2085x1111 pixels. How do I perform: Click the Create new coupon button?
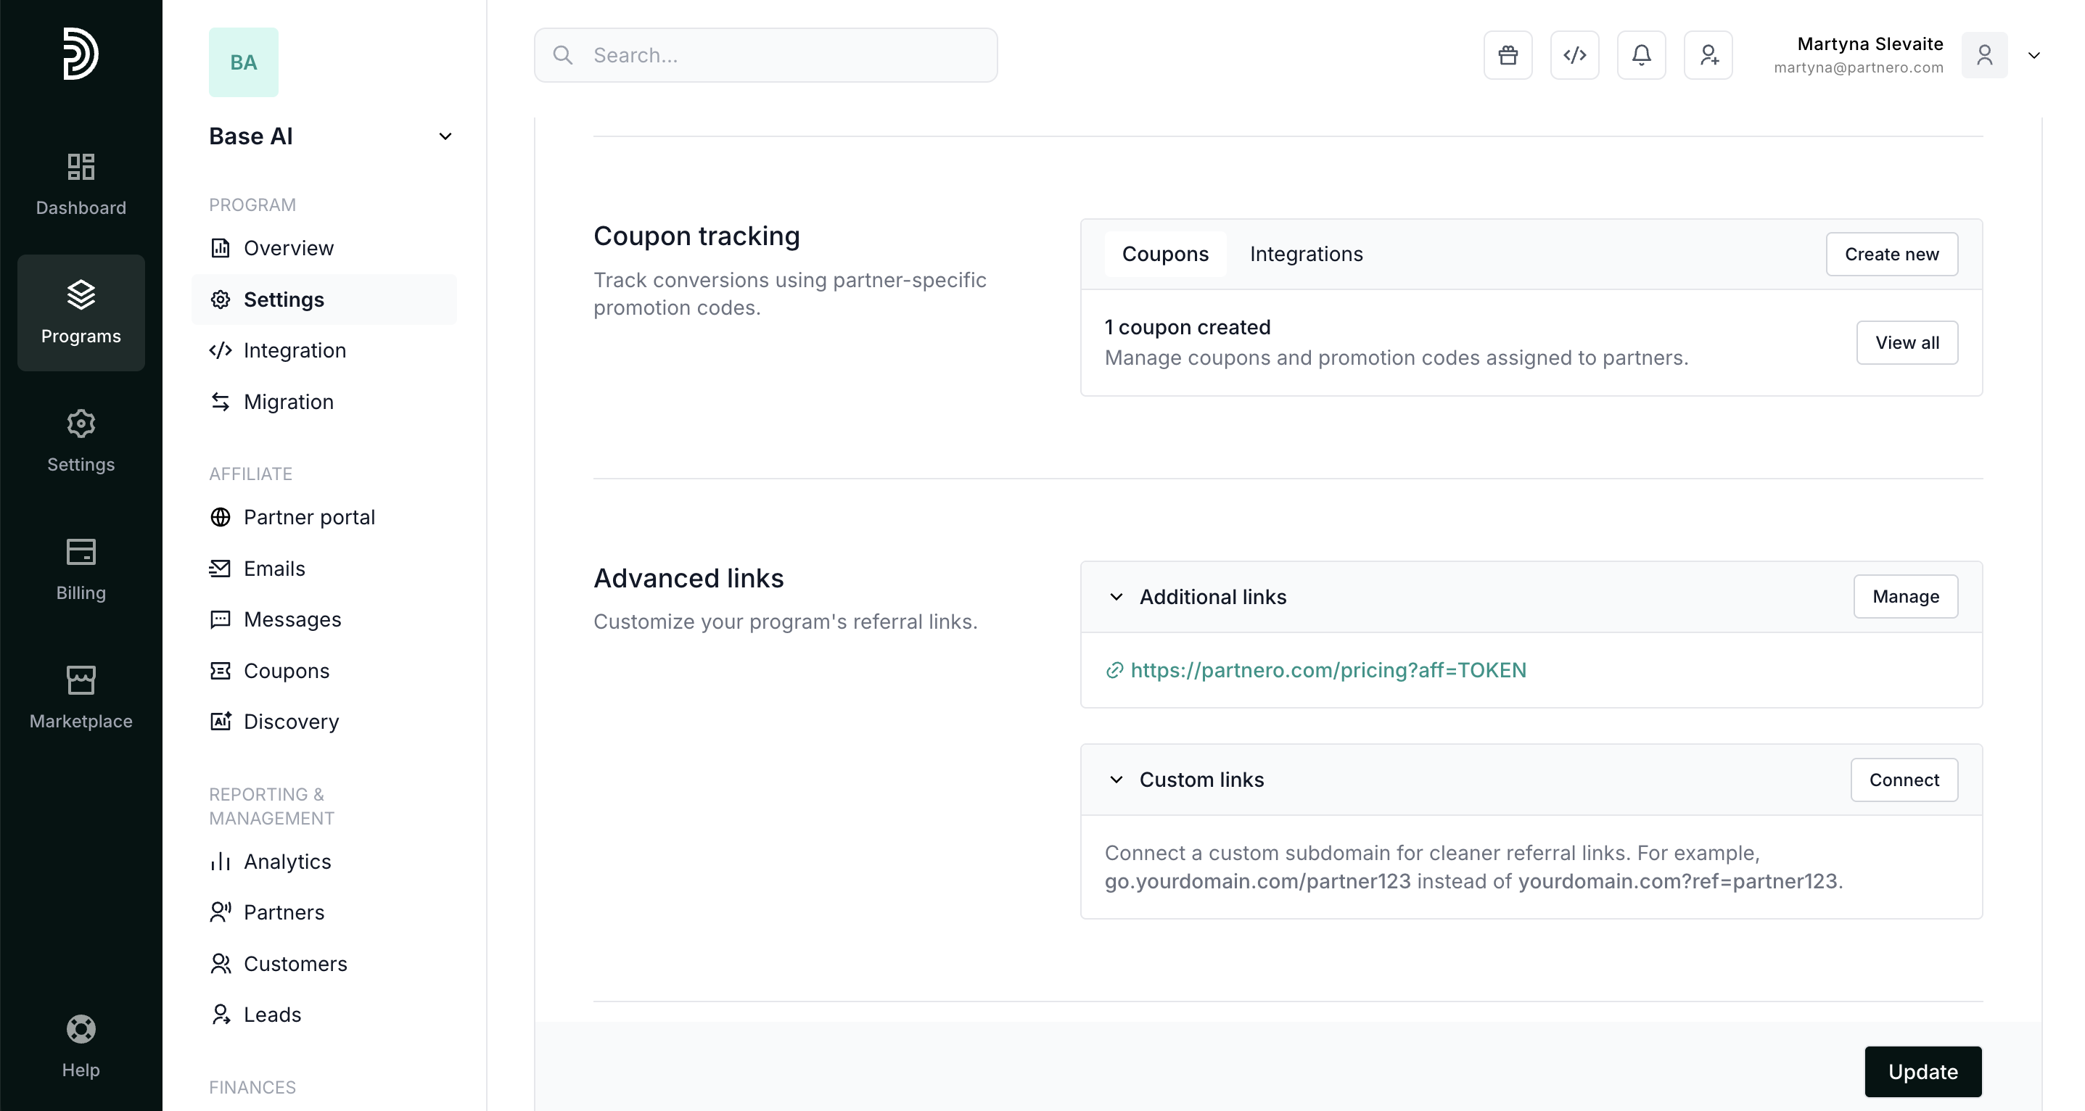pyautogui.click(x=1891, y=254)
